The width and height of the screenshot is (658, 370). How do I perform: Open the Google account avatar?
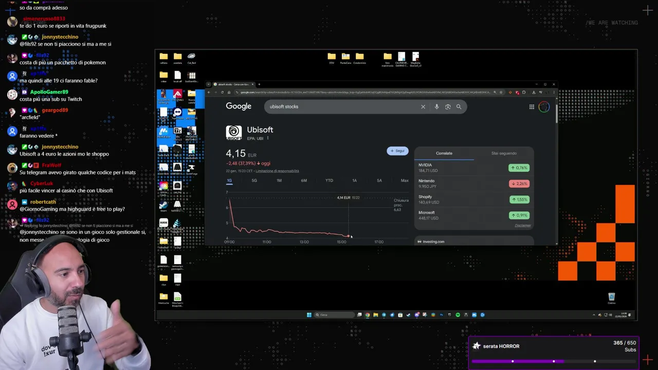[544, 107]
